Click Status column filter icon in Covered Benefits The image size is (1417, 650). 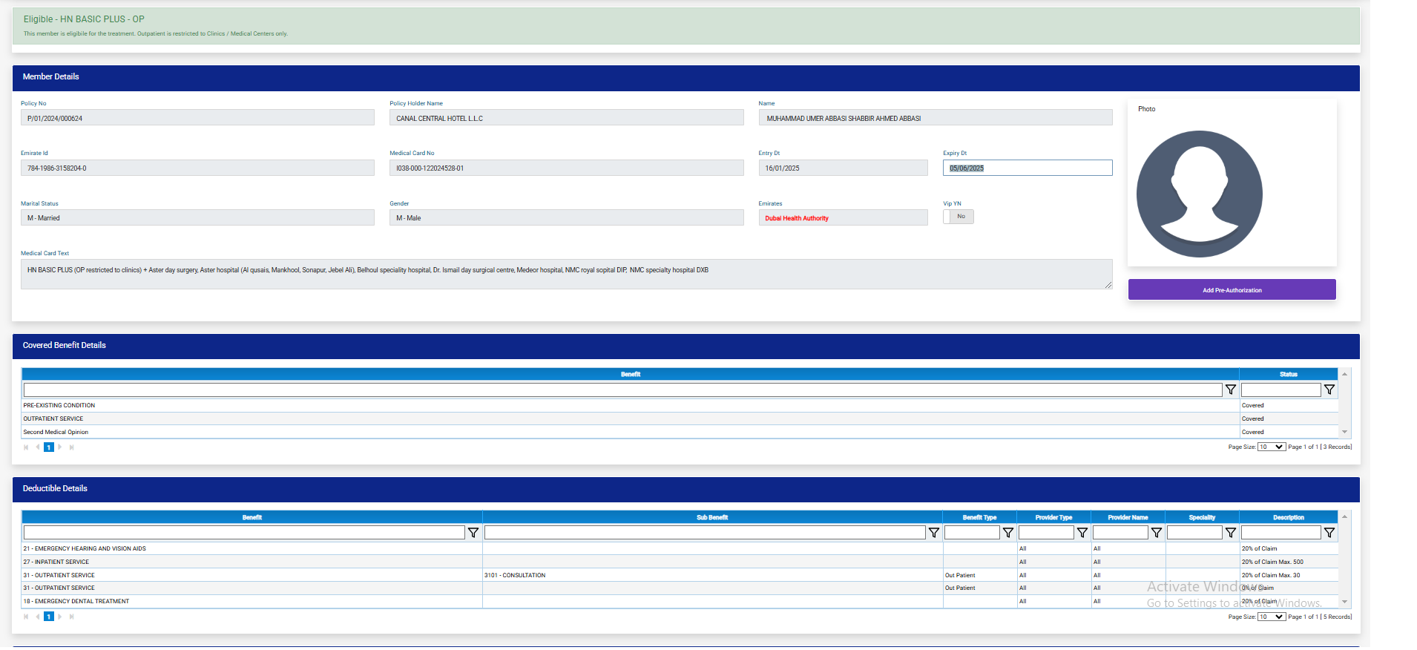click(1329, 390)
